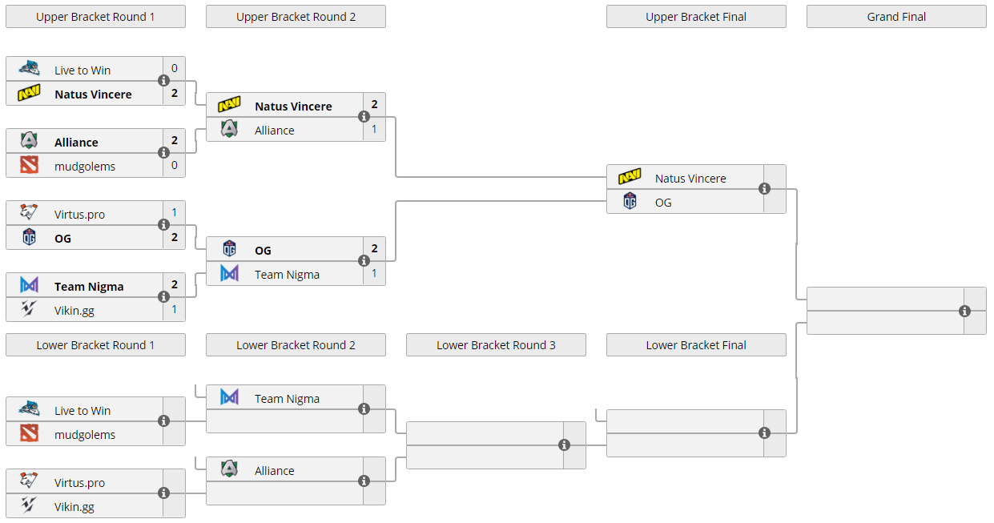Image resolution: width=994 pixels, height=523 pixels.
Task: Click Lower Bracket Final info icon
Action: click(x=765, y=433)
